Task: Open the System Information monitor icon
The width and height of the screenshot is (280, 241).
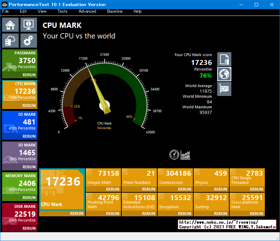Action: pyautogui.click(x=29, y=25)
